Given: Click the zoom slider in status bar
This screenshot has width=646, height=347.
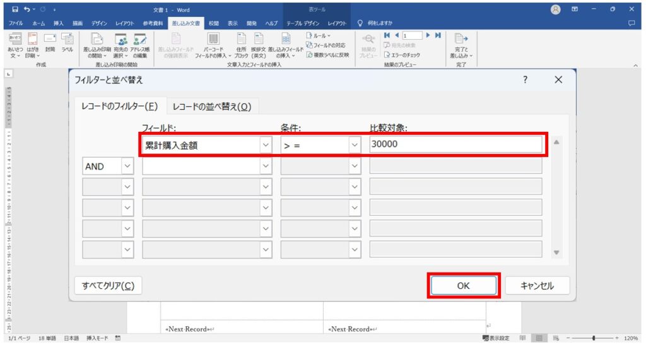Looking at the screenshot, I should pyautogui.click(x=593, y=338).
